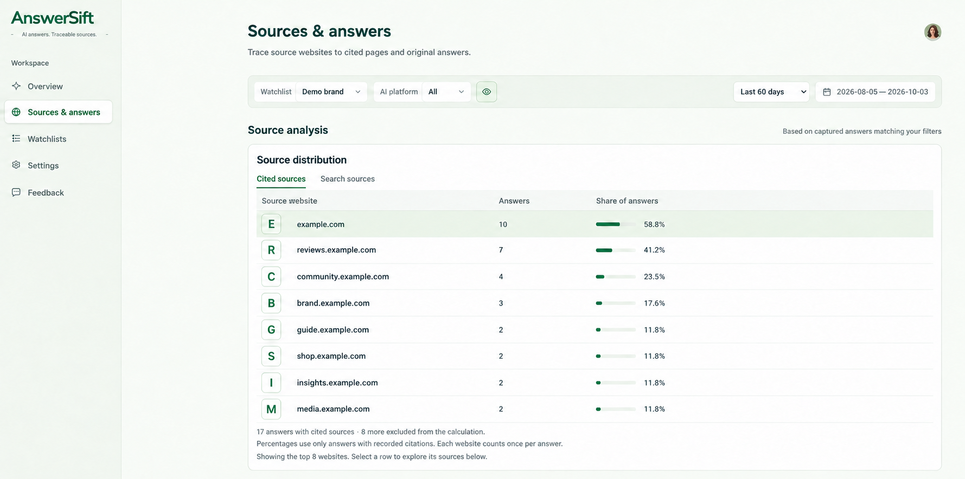This screenshot has width=965, height=479.
Task: Click the Sources & answers globe icon
Action: click(16, 112)
